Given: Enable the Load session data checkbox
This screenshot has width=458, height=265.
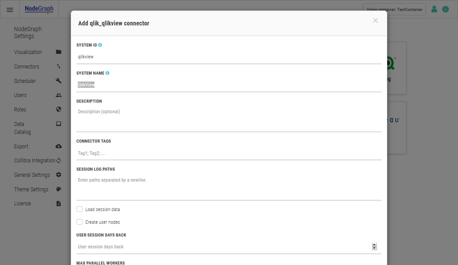Looking at the screenshot, I should (80, 209).
